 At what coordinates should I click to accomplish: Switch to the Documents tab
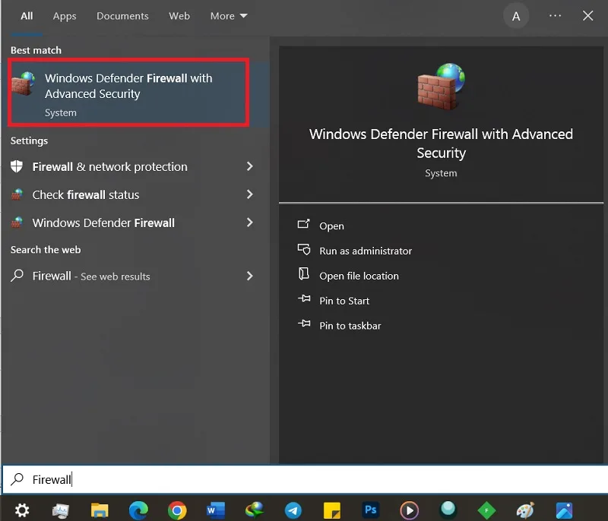click(x=122, y=16)
